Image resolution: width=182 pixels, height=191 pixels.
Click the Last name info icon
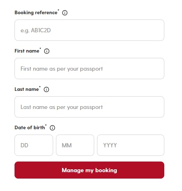point(46,89)
